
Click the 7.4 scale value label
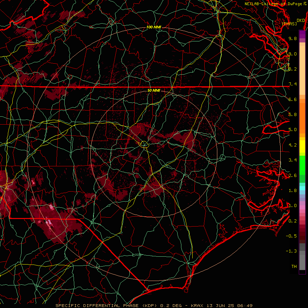[x=293, y=84]
